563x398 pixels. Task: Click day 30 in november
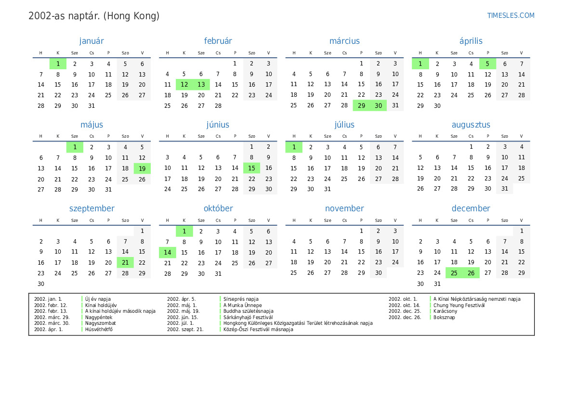(379, 273)
